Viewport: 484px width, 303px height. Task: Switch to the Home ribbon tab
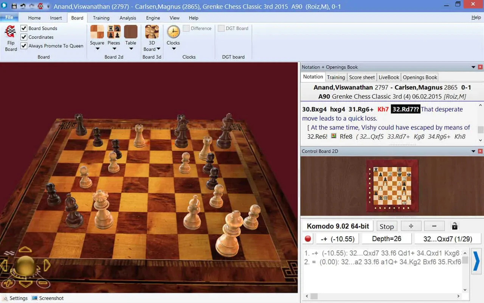(34, 18)
